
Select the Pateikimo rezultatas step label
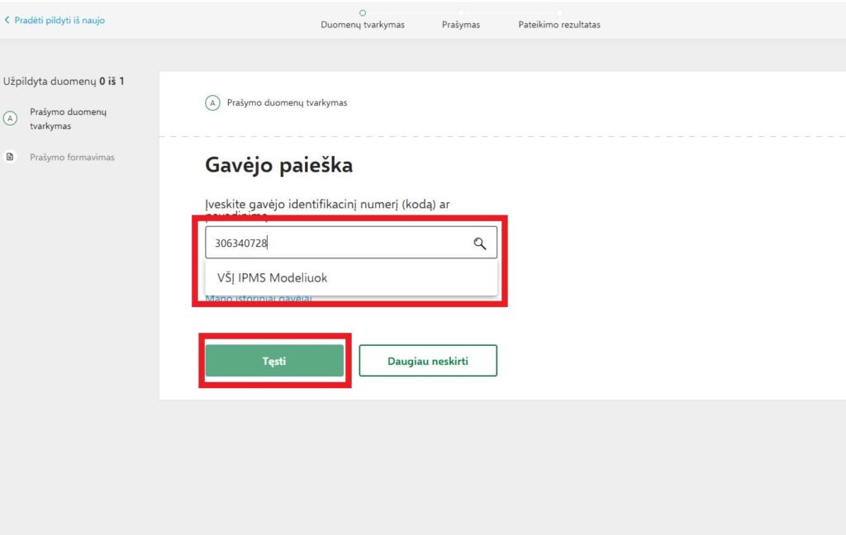[x=559, y=25]
